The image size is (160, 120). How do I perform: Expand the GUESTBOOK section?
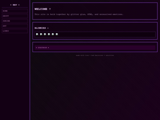tap(95, 48)
